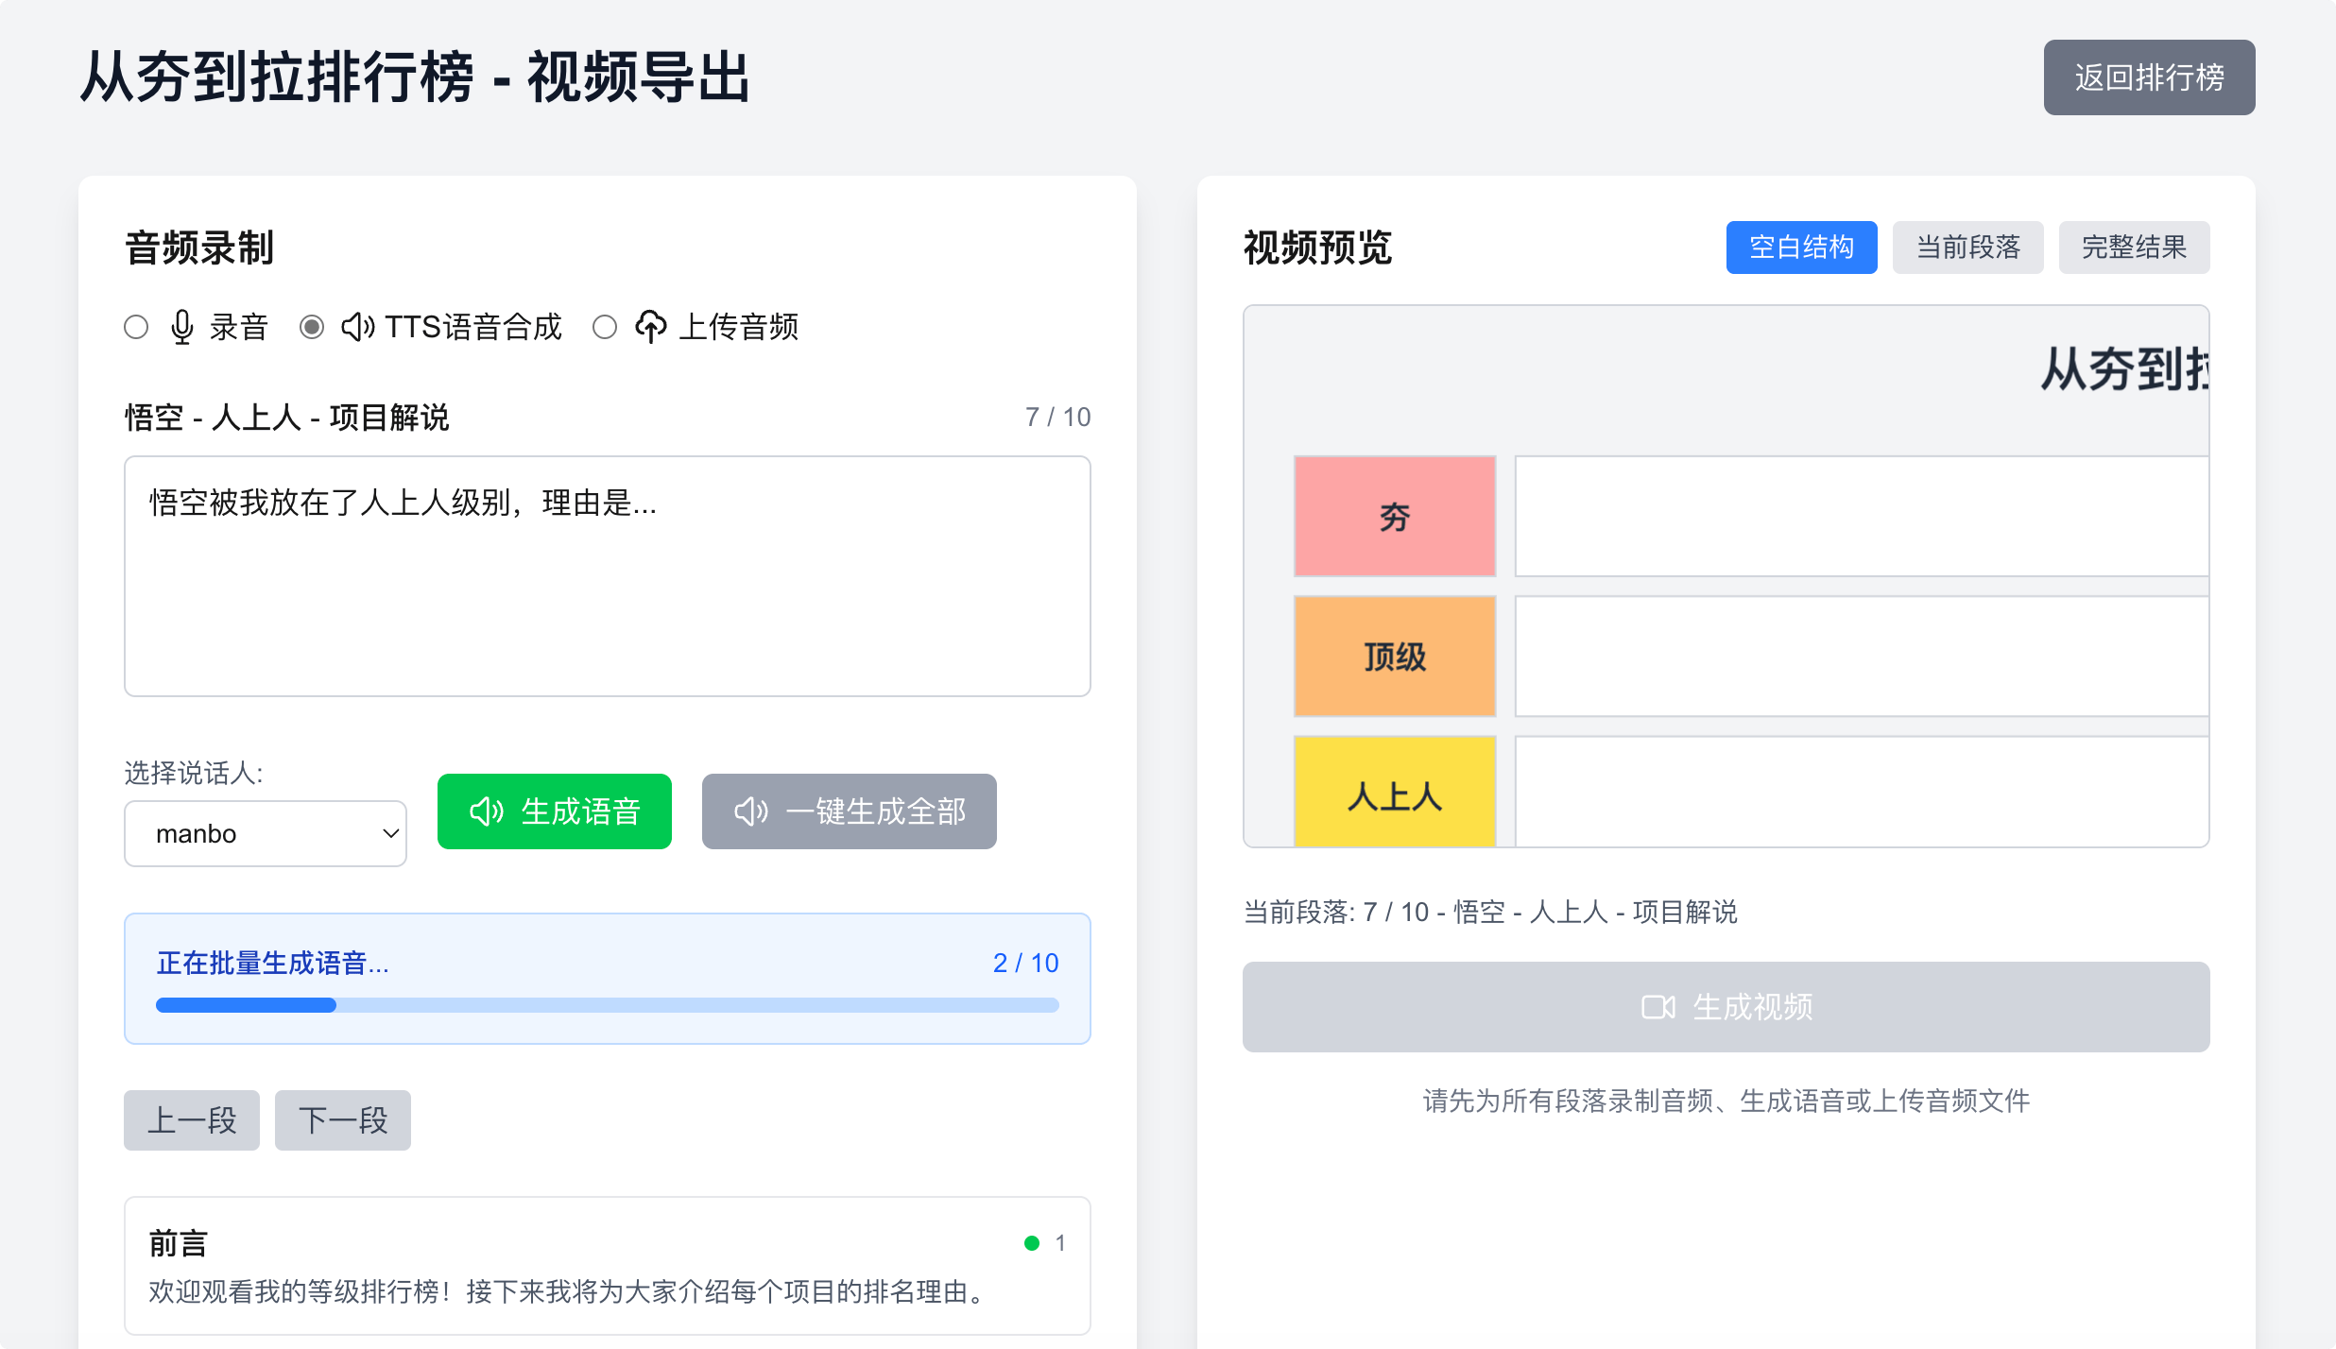The width and height of the screenshot is (2336, 1349).
Task: Switch to the 当前段落 preview tab
Action: point(1967,247)
